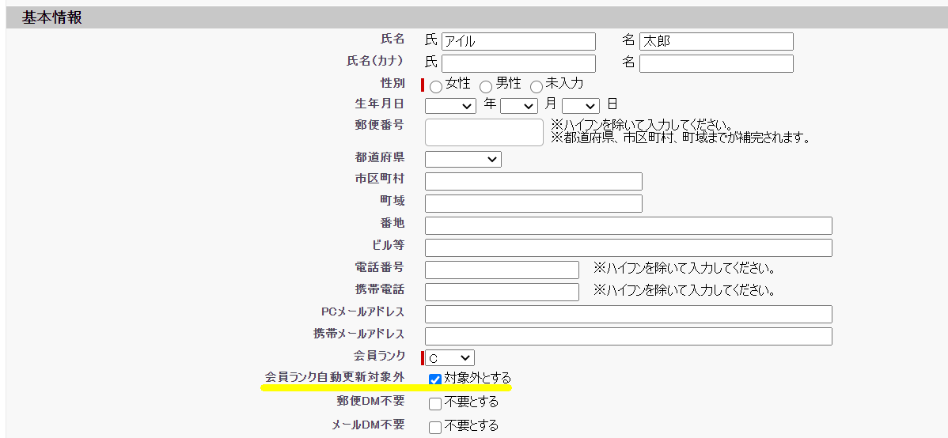Focus the 携帯メールアドレス input field
Image resolution: width=948 pixels, height=438 pixels.
point(628,337)
